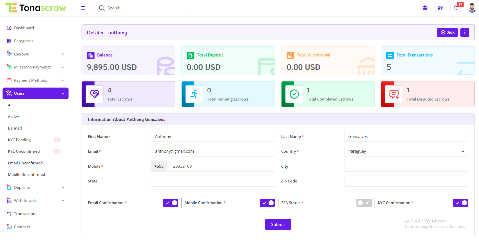Expand the Escrows sidebar menu

tap(35, 54)
